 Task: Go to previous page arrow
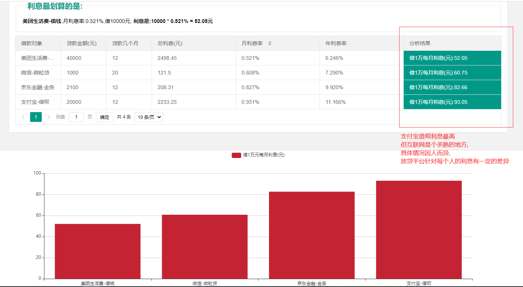pyautogui.click(x=23, y=117)
